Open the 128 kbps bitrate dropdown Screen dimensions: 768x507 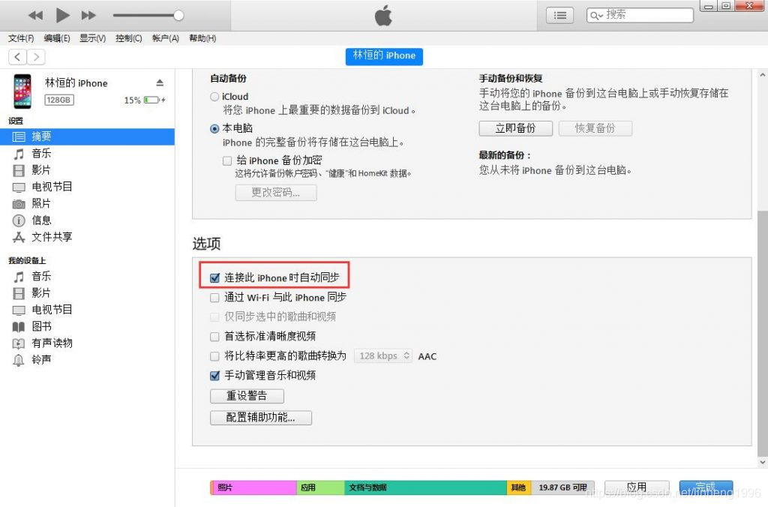pyautogui.click(x=383, y=355)
